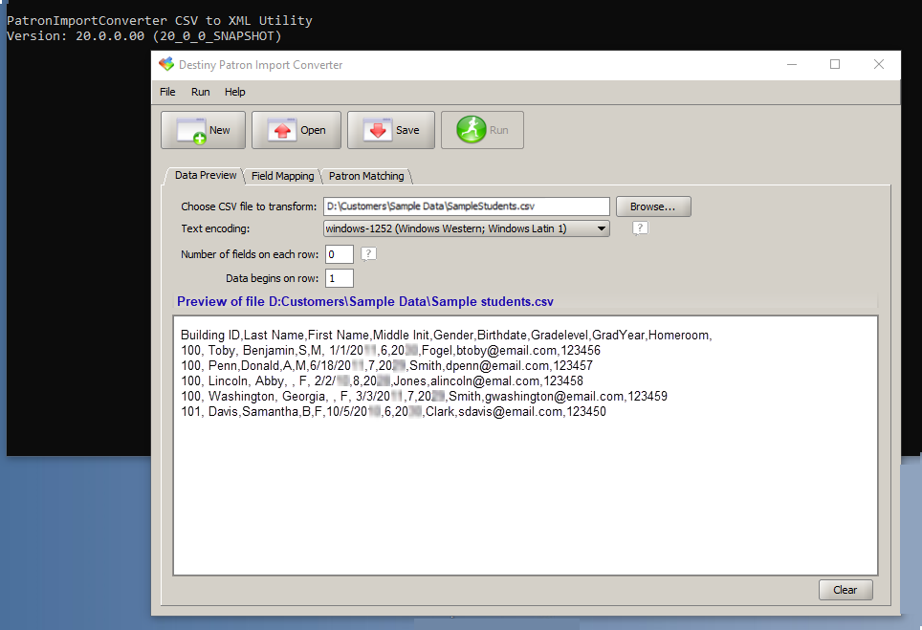The height and width of the screenshot is (630, 922).
Task: Focus the CSV file path field
Action: pos(466,206)
